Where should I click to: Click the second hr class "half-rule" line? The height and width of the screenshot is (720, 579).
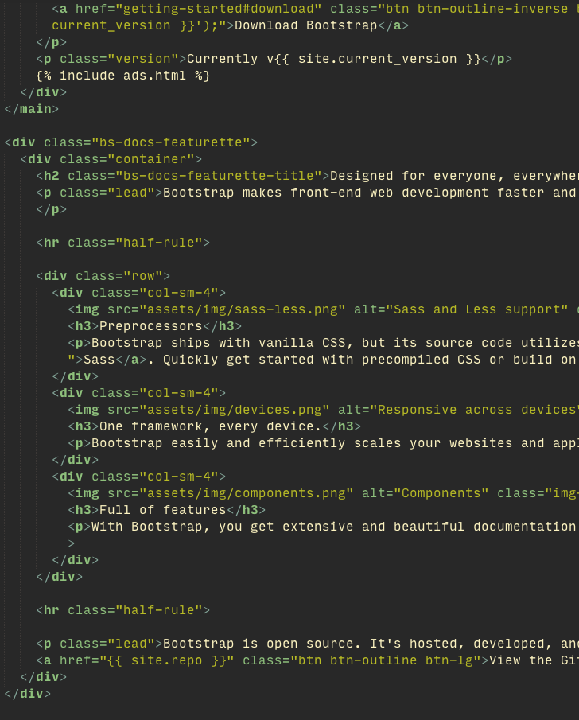(x=123, y=610)
